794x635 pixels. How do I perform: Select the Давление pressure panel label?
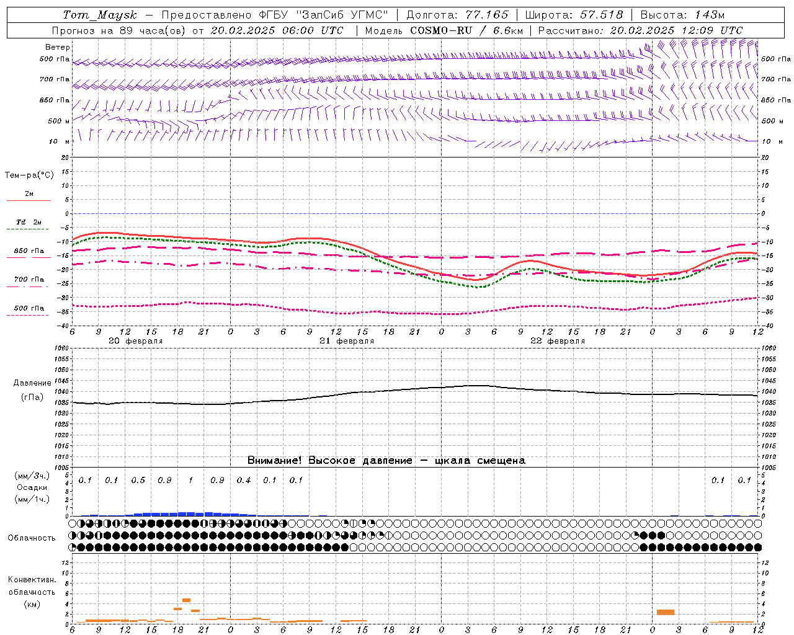point(32,383)
